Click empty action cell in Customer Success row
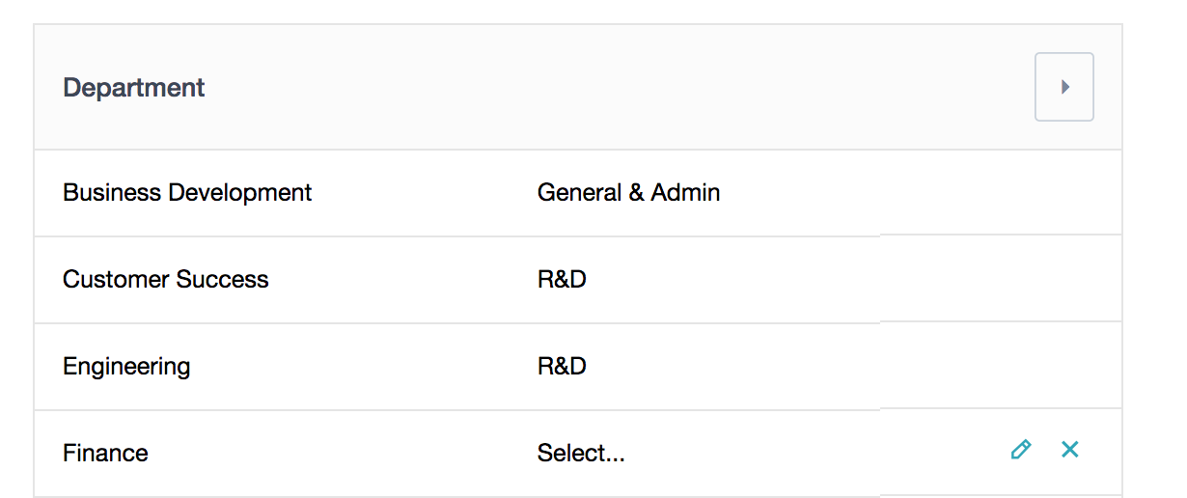Screen dimensions: 1187x498 point(1001,279)
